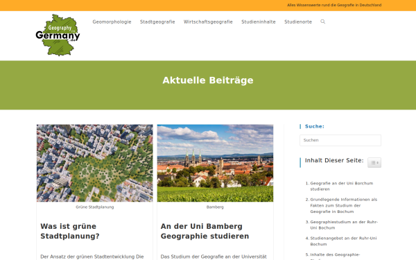Click the Geography in Germany logo
This screenshot has height=260, width=416.
58,35
